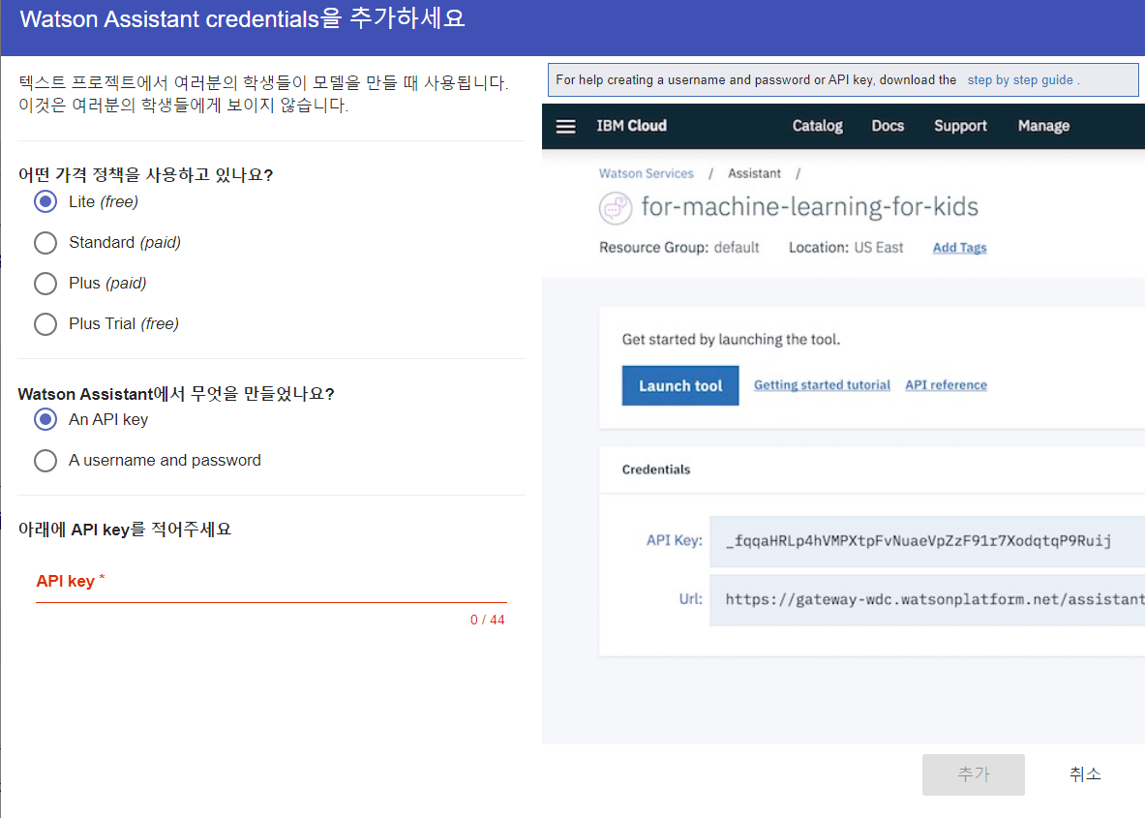The height and width of the screenshot is (818, 1145).
Task: Open Manage in IBM Cloud header
Action: click(1043, 126)
